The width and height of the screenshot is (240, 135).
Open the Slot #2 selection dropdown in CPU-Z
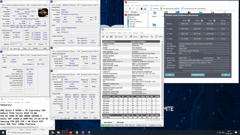57,56
